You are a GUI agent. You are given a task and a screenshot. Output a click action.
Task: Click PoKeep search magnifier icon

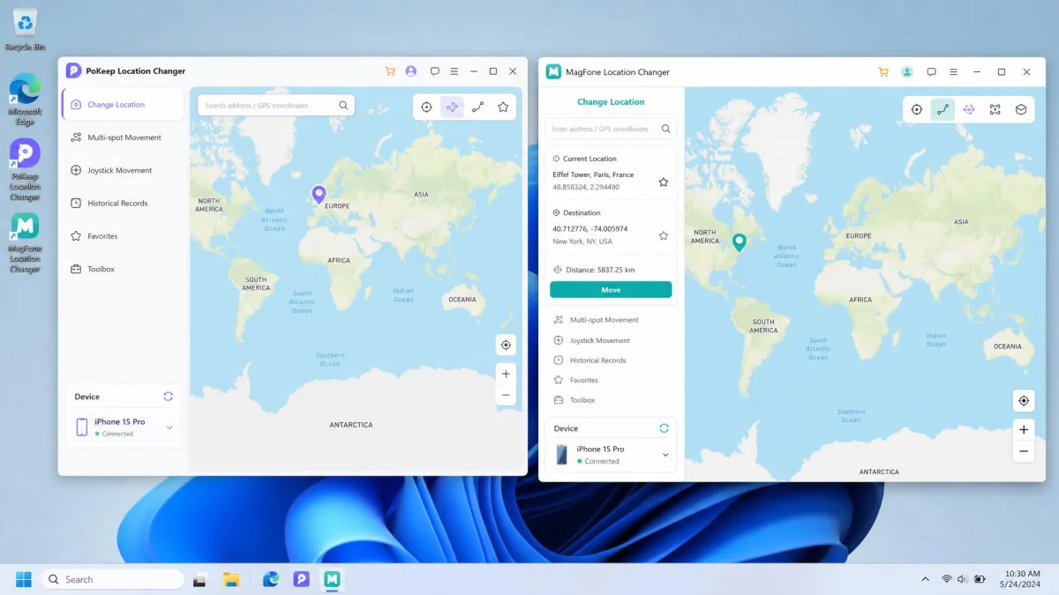pos(343,105)
